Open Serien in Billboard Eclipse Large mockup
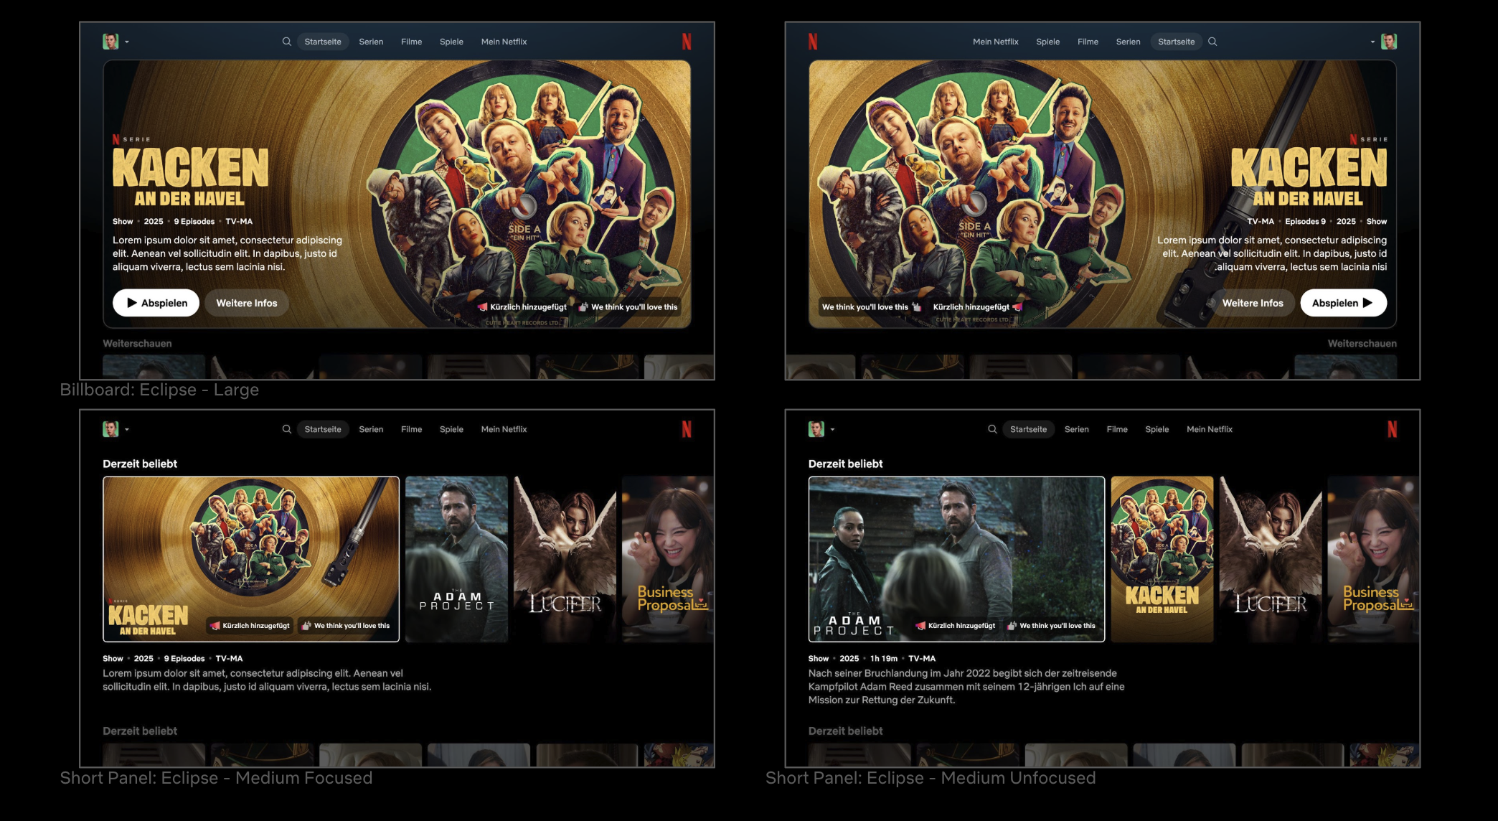Image resolution: width=1498 pixels, height=821 pixels. (x=371, y=42)
